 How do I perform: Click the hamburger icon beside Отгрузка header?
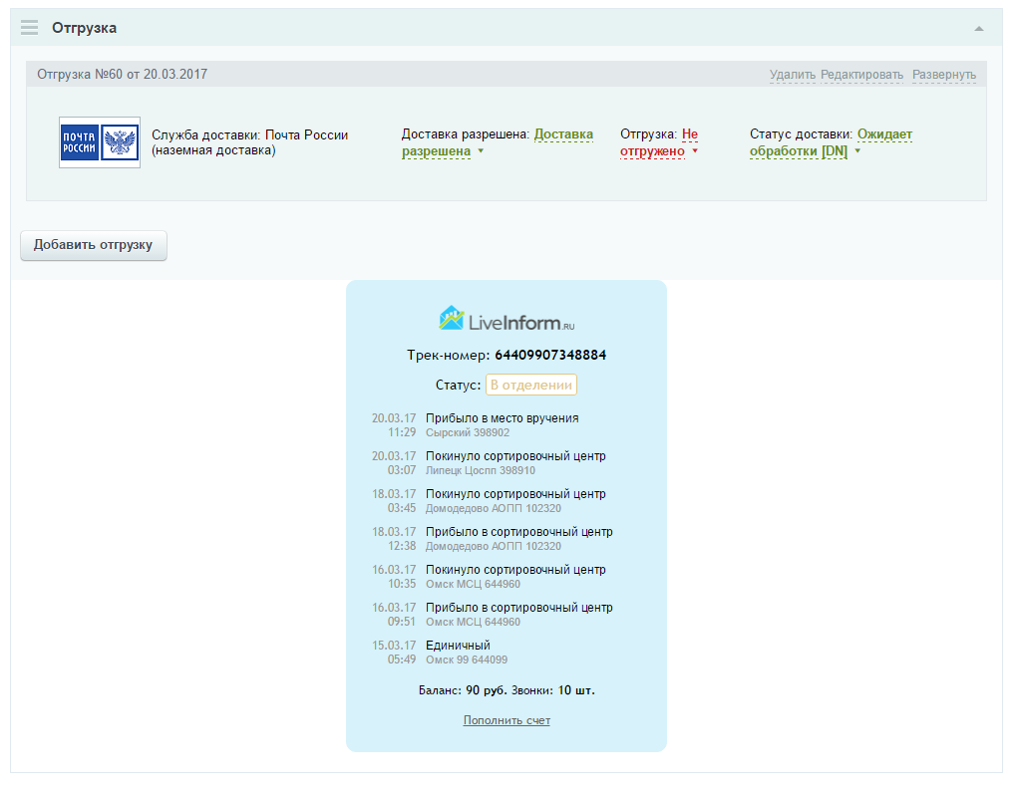30,28
